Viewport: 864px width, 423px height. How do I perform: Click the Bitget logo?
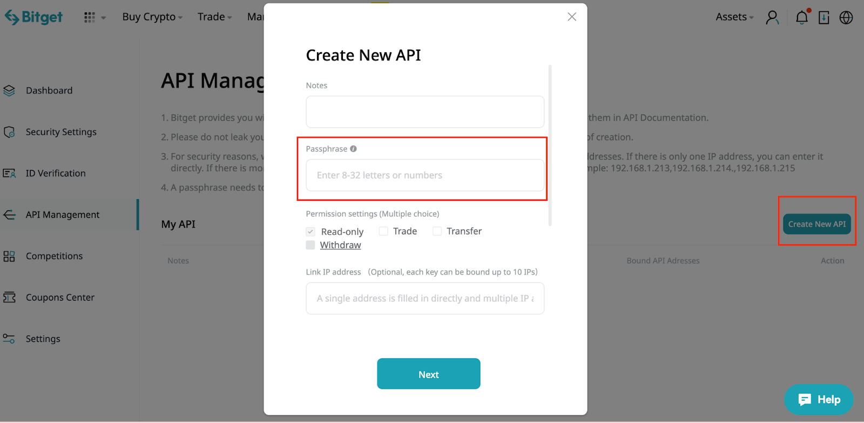tap(34, 17)
